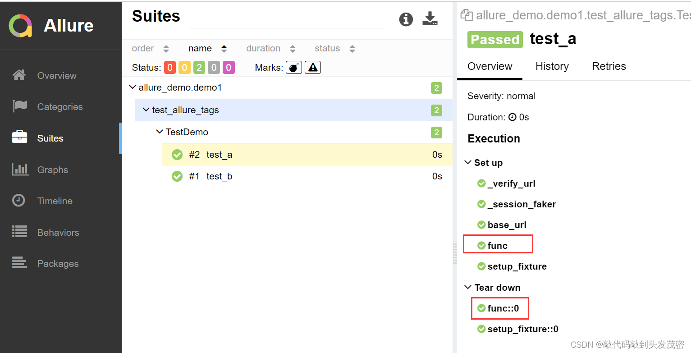Click the Packages lines icon
Image resolution: width=691 pixels, height=353 pixels.
[x=19, y=263]
